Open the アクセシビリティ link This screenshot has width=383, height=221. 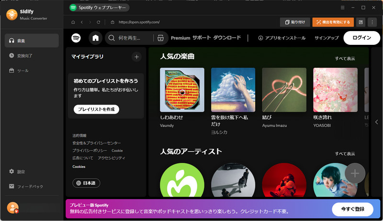click(112, 158)
